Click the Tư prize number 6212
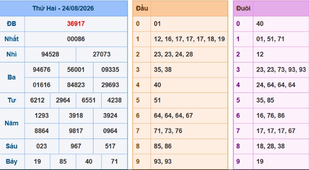The width and height of the screenshot is (309, 170). pos(37,100)
